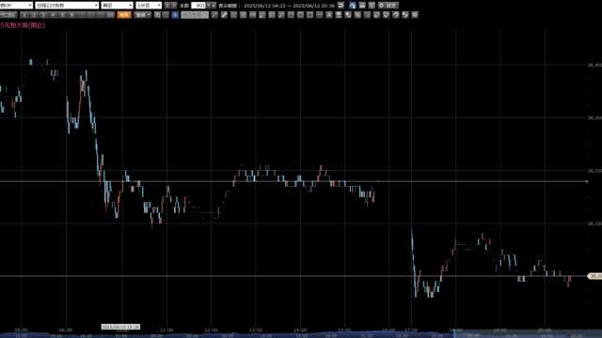The height and width of the screenshot is (338, 602).
Task: Open the greyed dropdown beside crosshair button
Action: coord(195,15)
